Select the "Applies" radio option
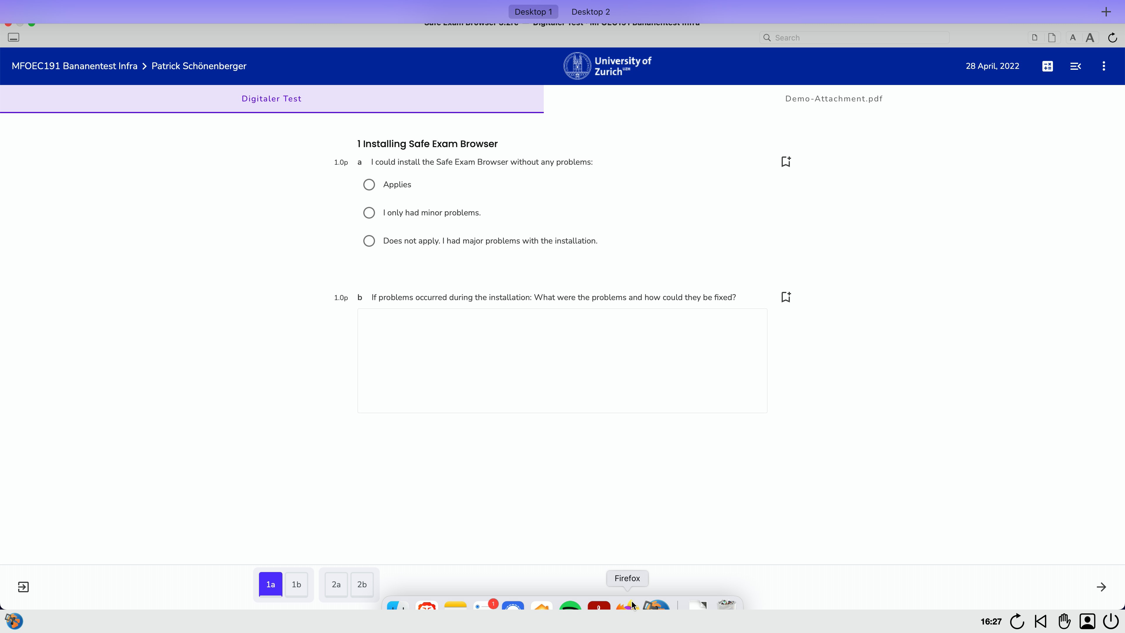Viewport: 1125px width, 633px height. pos(369,184)
